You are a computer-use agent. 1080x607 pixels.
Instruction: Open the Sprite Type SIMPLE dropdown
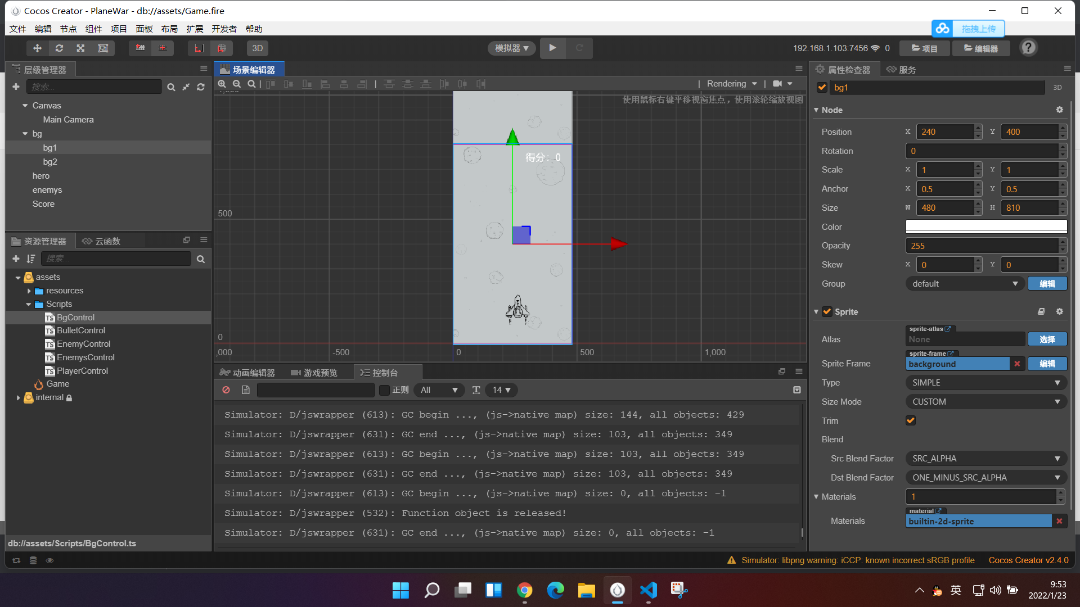click(986, 383)
